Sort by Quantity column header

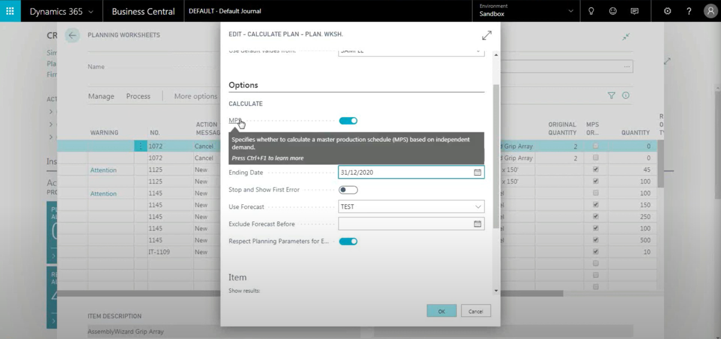click(635, 132)
